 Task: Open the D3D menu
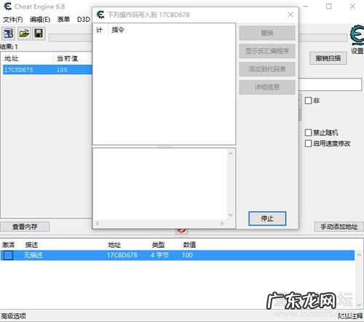84,20
